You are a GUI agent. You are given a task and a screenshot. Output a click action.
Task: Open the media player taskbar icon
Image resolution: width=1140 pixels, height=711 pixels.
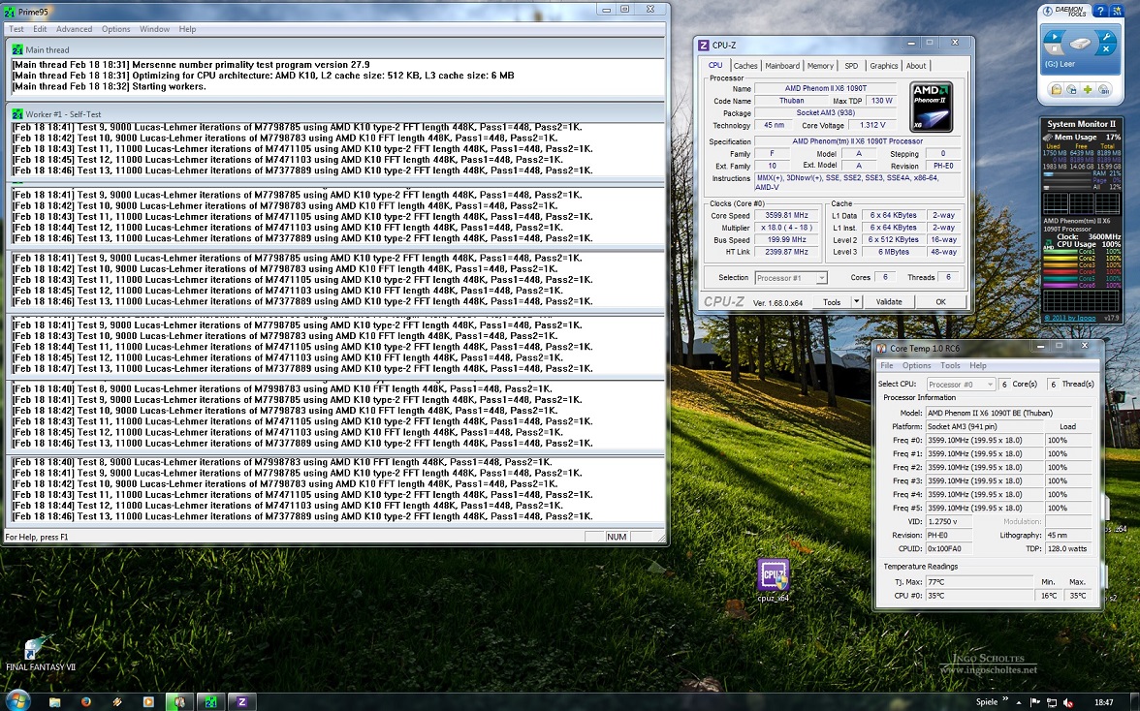point(148,701)
